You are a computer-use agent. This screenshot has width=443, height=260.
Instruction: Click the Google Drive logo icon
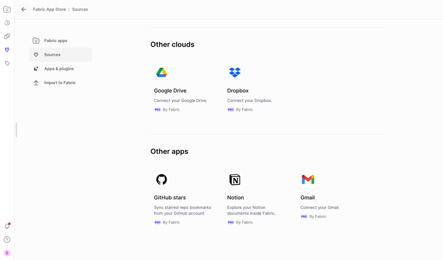coord(161,72)
